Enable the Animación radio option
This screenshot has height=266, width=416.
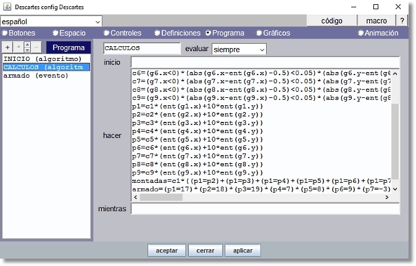[x=360, y=33]
